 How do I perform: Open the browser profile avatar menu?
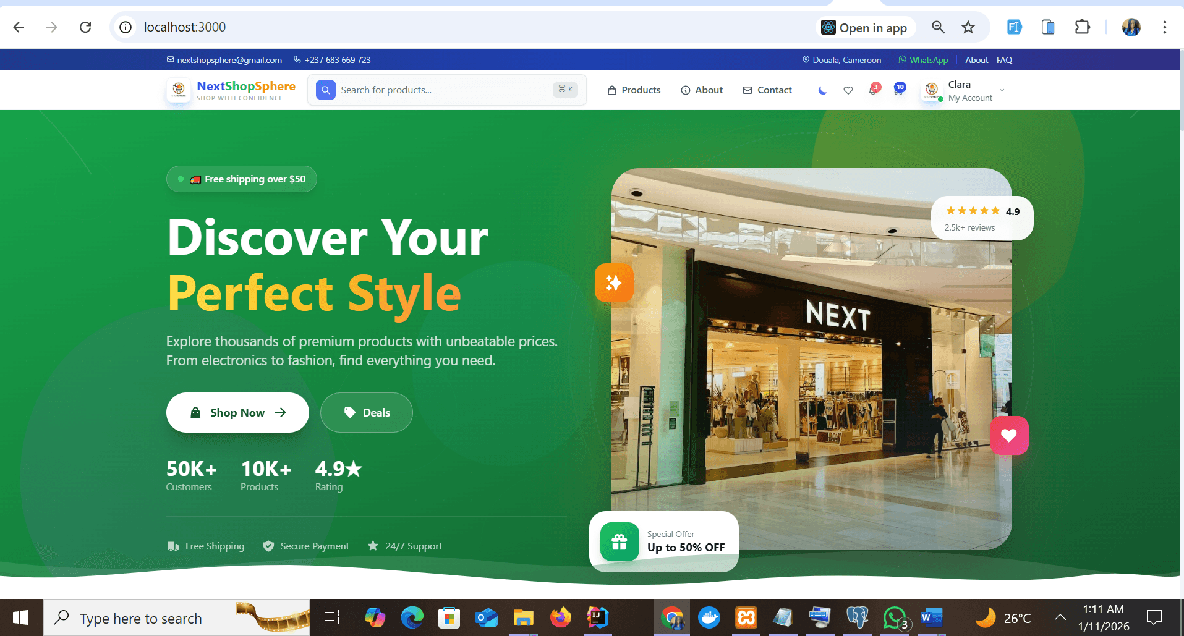pyautogui.click(x=1131, y=27)
